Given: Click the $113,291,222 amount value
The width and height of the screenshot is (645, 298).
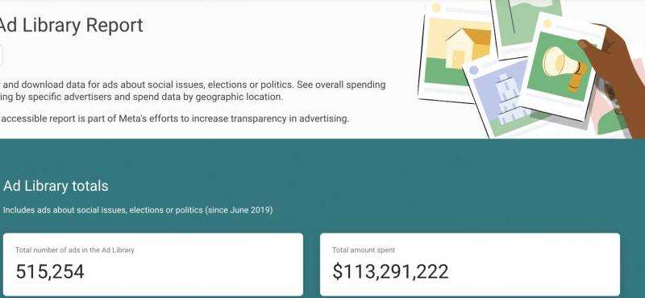Looking at the screenshot, I should click(390, 271).
